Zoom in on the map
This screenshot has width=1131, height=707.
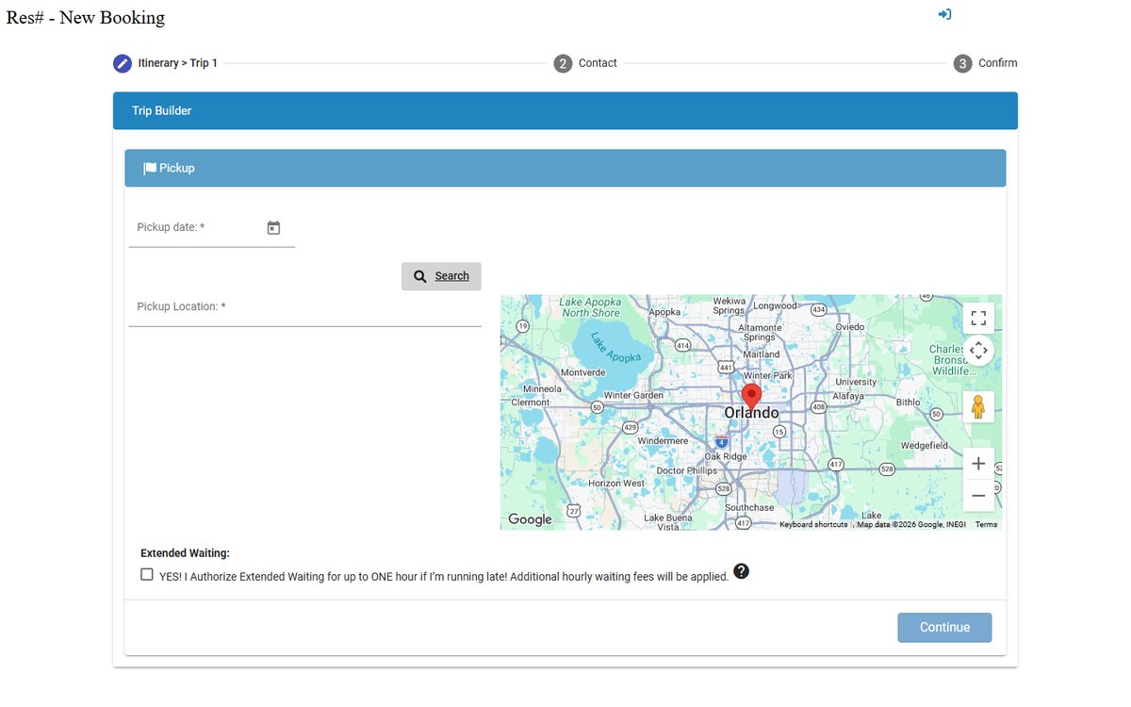(978, 464)
